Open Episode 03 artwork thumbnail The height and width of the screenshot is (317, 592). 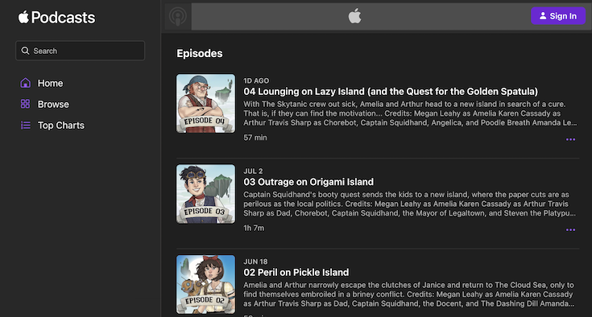point(205,194)
